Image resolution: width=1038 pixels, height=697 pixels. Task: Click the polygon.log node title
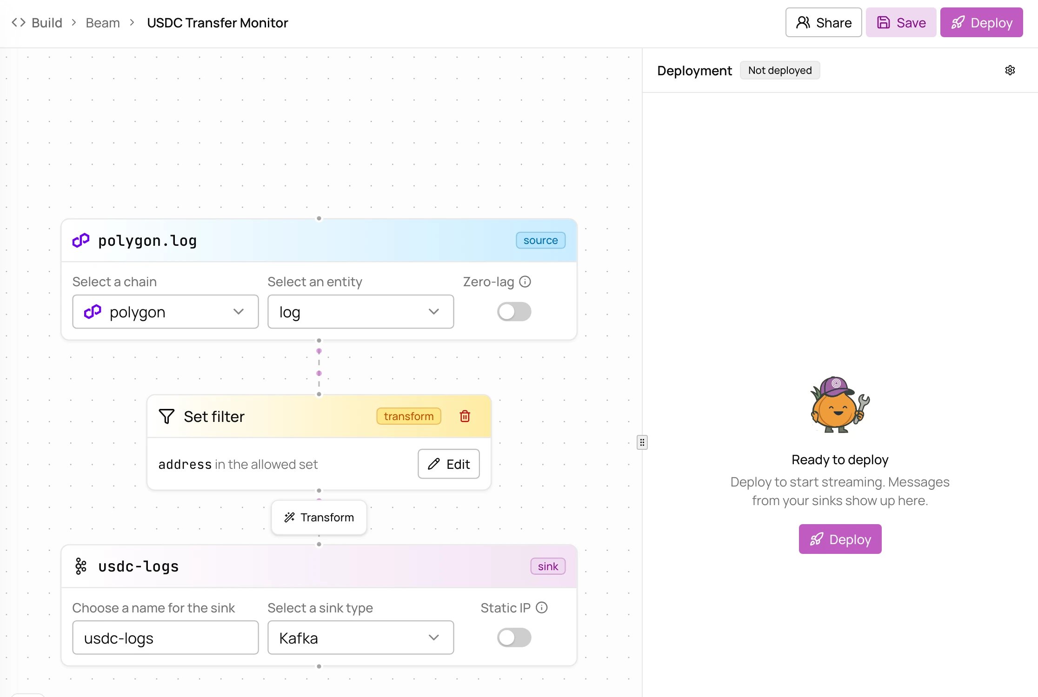pos(147,241)
